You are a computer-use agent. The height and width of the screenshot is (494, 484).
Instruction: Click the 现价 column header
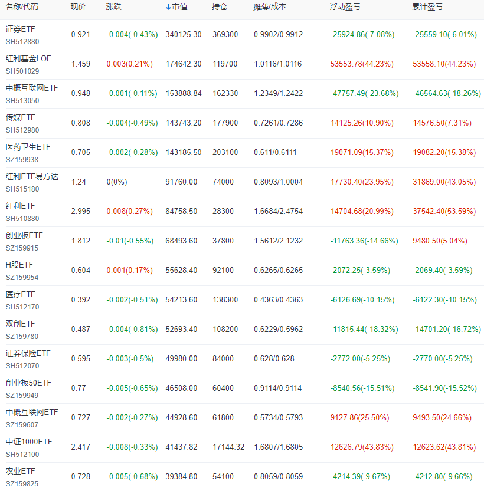point(79,6)
